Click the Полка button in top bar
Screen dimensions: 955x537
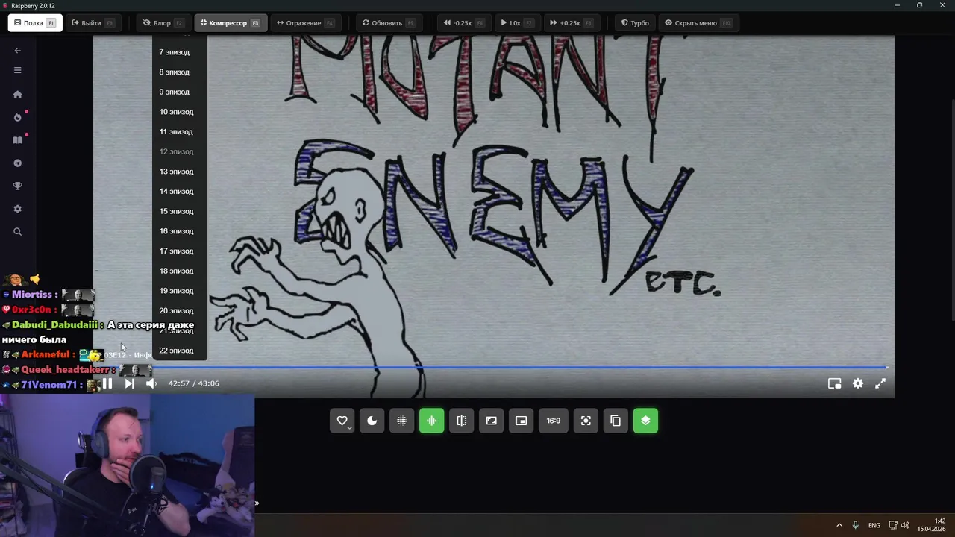coord(34,23)
